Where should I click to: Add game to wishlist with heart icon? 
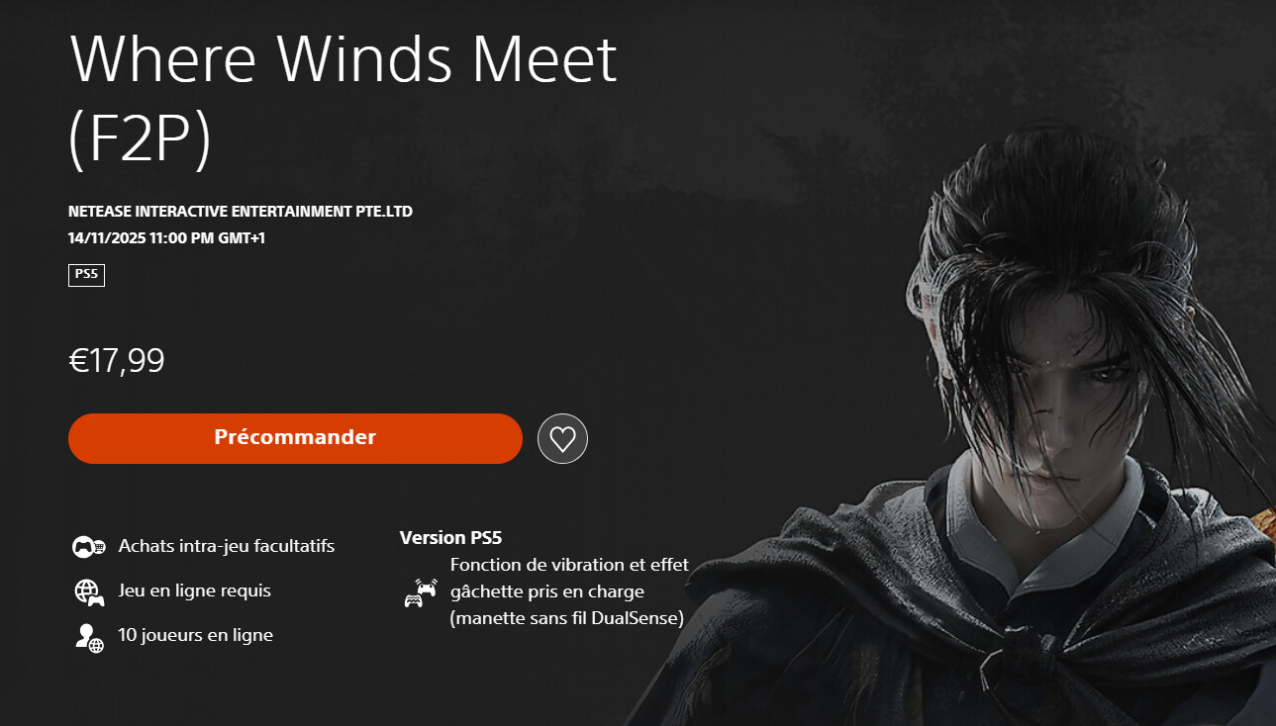click(562, 439)
